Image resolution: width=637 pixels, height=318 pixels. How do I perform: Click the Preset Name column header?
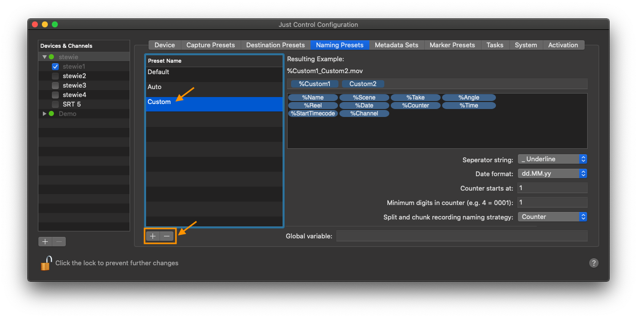pos(214,61)
